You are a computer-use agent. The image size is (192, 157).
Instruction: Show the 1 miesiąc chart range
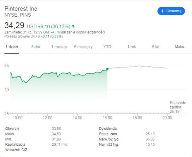(x=59, y=47)
